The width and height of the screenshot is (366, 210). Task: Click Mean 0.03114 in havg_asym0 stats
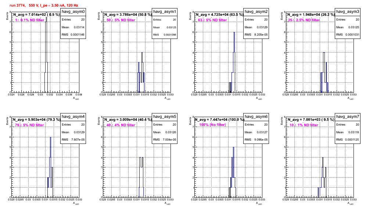(73, 27)
